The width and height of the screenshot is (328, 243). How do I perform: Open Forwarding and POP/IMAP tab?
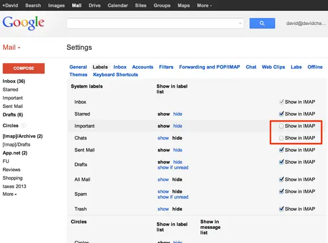210,67
